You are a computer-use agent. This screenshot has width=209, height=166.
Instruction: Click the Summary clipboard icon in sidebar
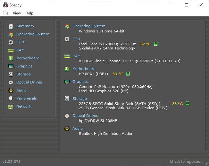click(11, 26)
